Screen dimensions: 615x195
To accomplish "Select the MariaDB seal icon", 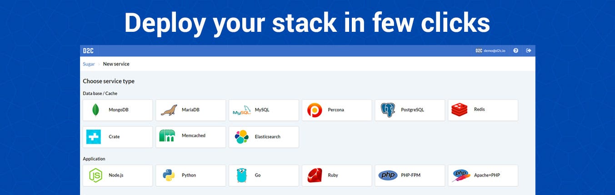I will (169, 110).
